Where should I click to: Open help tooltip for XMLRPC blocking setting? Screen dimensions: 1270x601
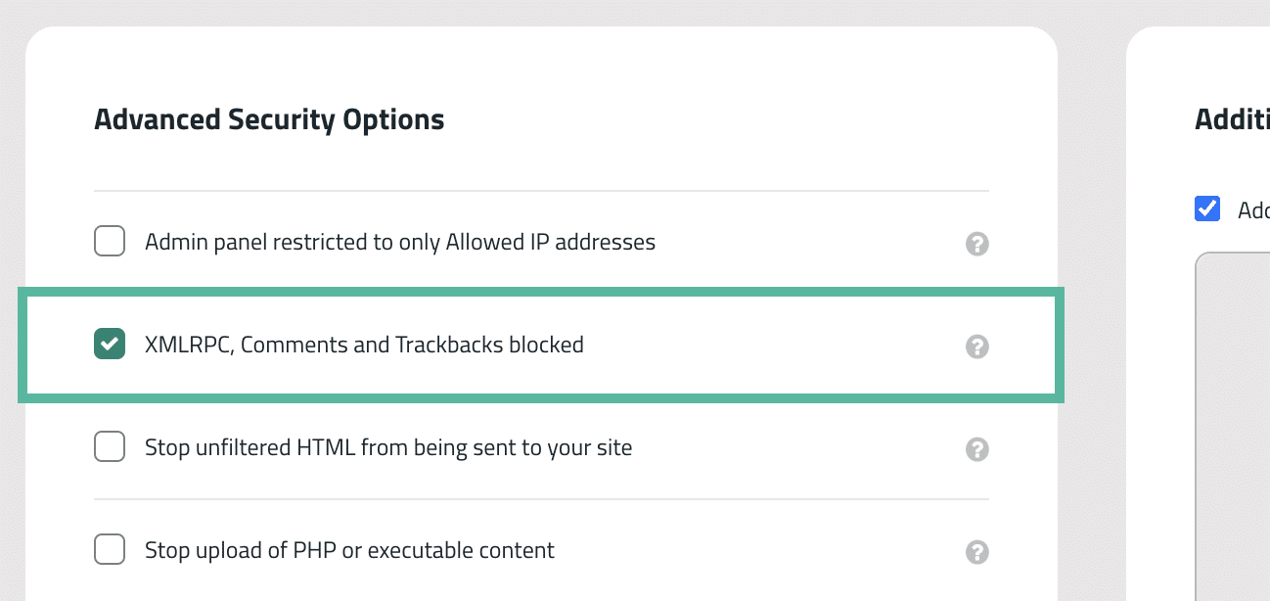(976, 347)
